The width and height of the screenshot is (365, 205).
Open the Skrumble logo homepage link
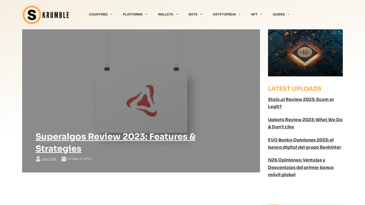point(46,15)
